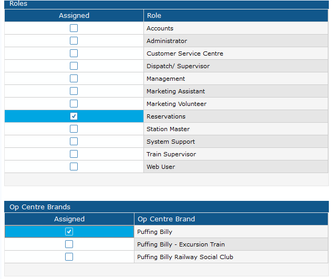The width and height of the screenshot is (332, 279).
Task: Sort roles by the Assigned column header
Action: [74, 15]
